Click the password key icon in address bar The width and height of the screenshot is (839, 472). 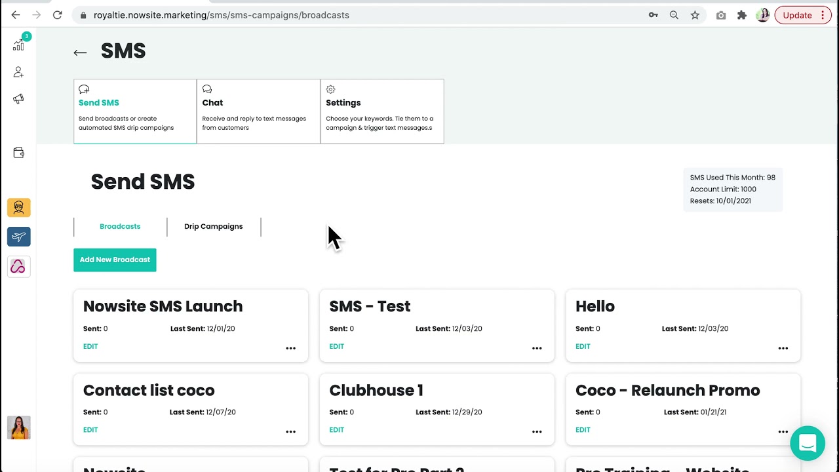click(x=654, y=15)
